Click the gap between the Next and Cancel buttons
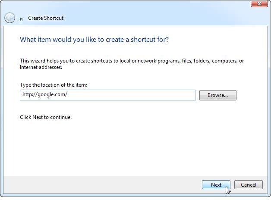Image resolution: width=271 pixels, height=200 pixels. tap(232, 185)
